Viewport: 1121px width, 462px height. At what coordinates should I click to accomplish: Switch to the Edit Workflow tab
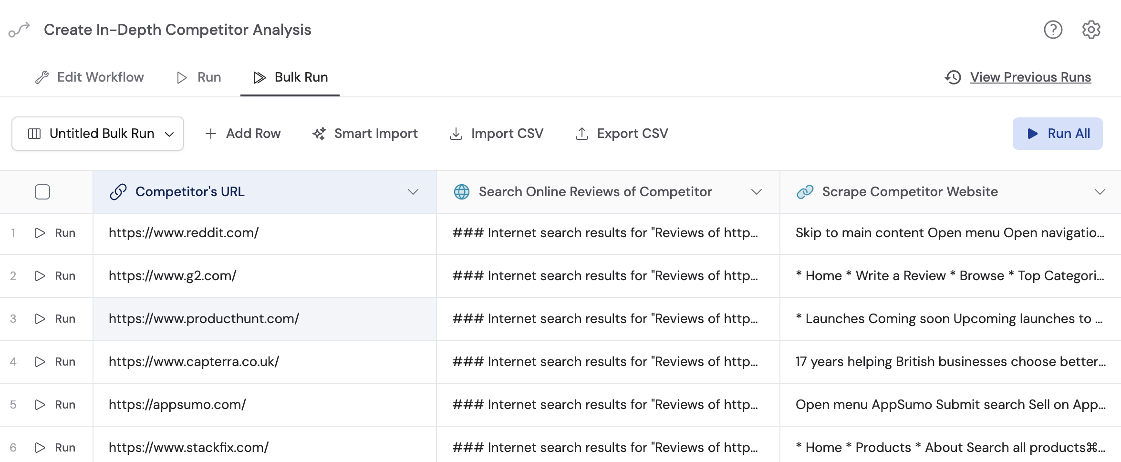[x=89, y=77]
